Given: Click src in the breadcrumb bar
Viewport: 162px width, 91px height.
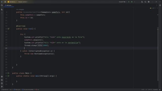Looking at the screenshot, I should [11, 90].
